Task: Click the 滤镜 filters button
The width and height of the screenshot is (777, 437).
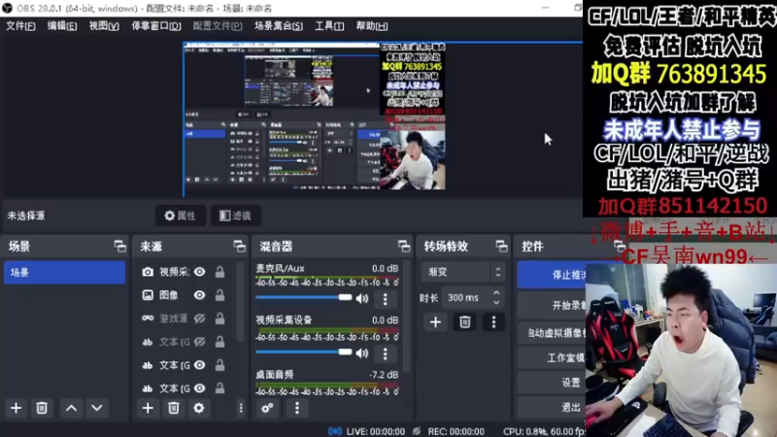Action: click(235, 216)
